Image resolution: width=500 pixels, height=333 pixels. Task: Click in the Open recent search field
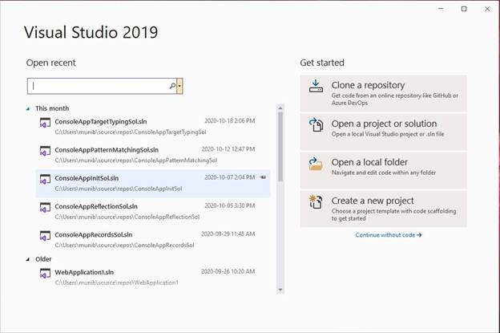(x=96, y=86)
